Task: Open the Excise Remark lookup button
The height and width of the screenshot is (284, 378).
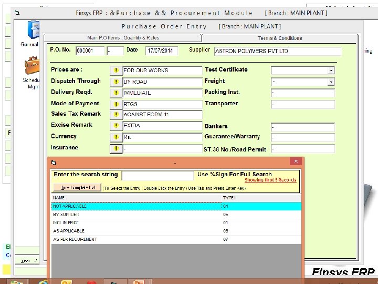Action: pyautogui.click(x=116, y=126)
